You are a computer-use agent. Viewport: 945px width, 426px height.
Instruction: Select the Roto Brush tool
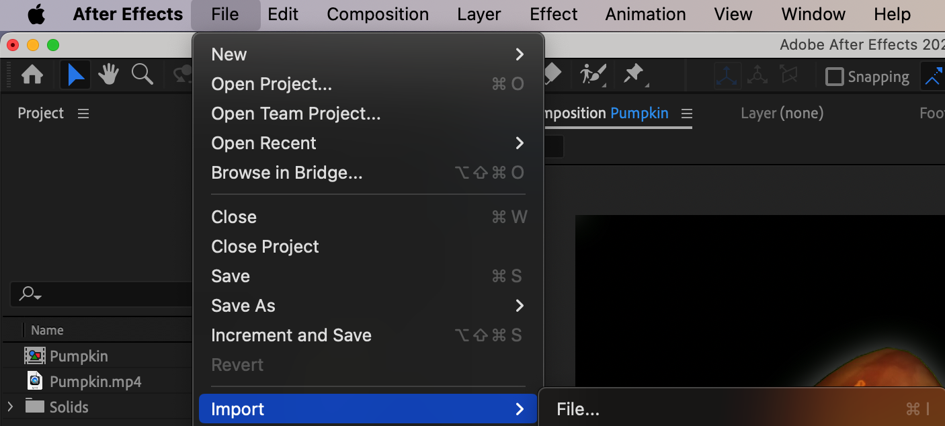[593, 75]
